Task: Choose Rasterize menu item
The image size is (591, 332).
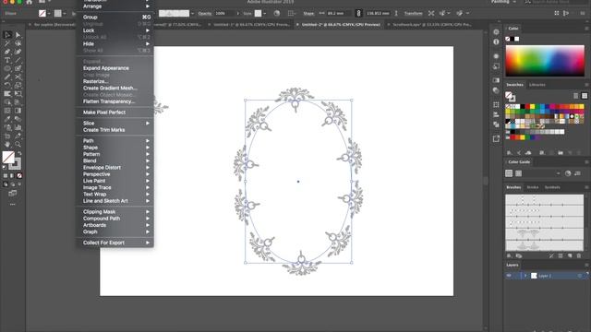Action: [x=115, y=81]
